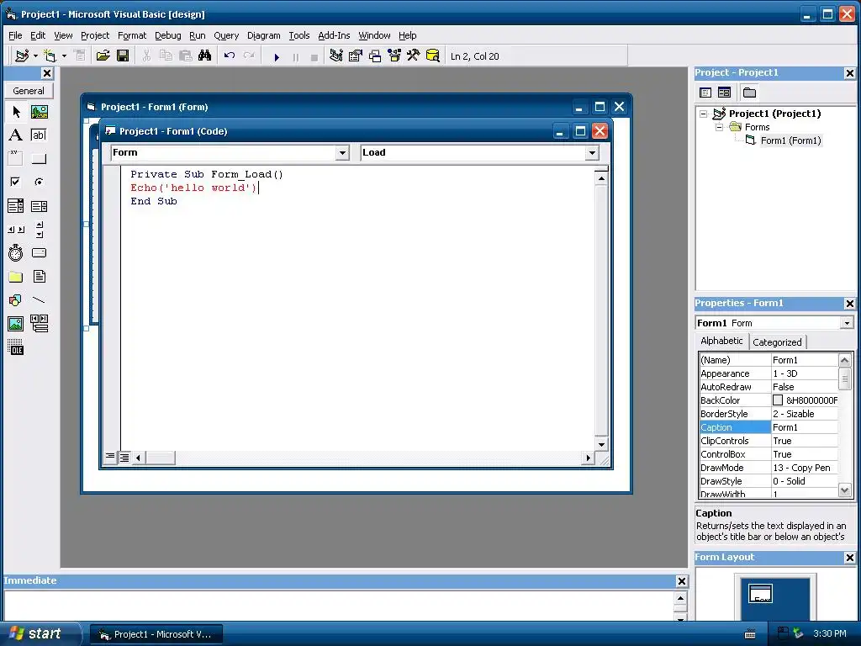Screen dimensions: 861x646
Task: Select the CommandButton control tool
Action: click(x=39, y=159)
